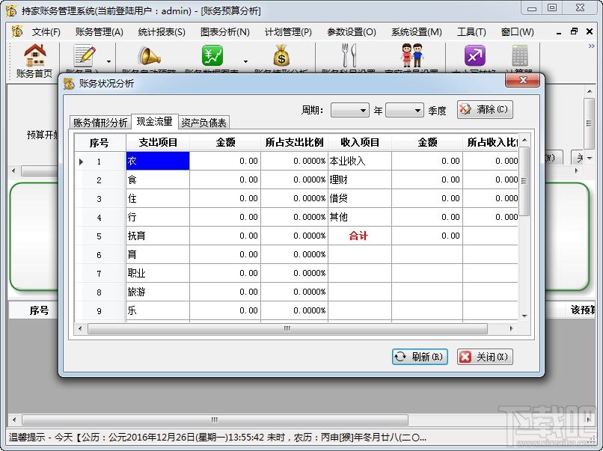Select the 现金流量 tab
The height and width of the screenshot is (451, 603).
155,121
